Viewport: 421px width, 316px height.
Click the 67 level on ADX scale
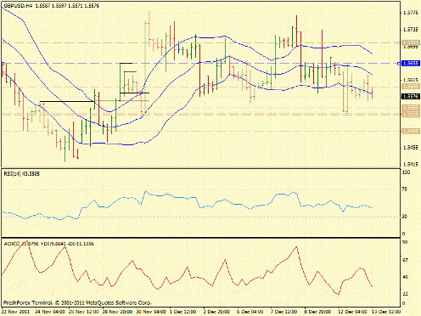click(405, 260)
